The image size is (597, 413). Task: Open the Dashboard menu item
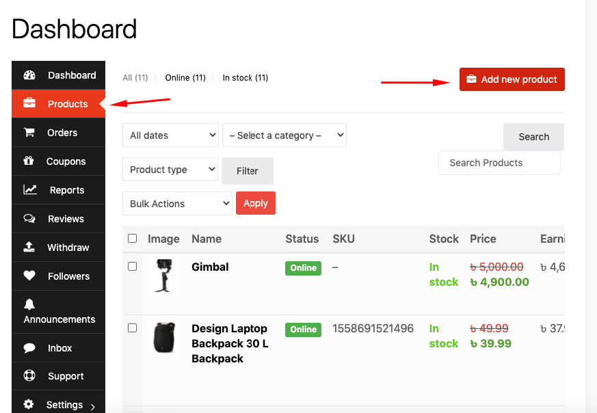59,75
